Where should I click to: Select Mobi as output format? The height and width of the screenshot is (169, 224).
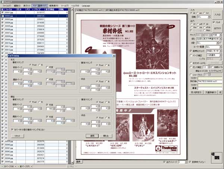(x=205, y=30)
